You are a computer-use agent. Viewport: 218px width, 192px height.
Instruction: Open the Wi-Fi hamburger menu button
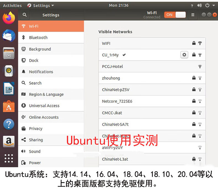(x=193, y=15)
